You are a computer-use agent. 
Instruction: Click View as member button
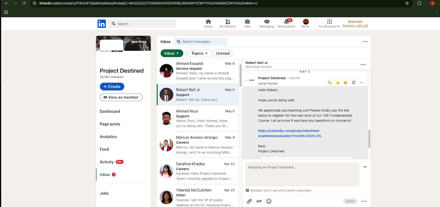(121, 97)
